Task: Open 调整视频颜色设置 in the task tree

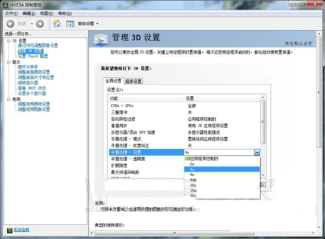Action: point(34,104)
